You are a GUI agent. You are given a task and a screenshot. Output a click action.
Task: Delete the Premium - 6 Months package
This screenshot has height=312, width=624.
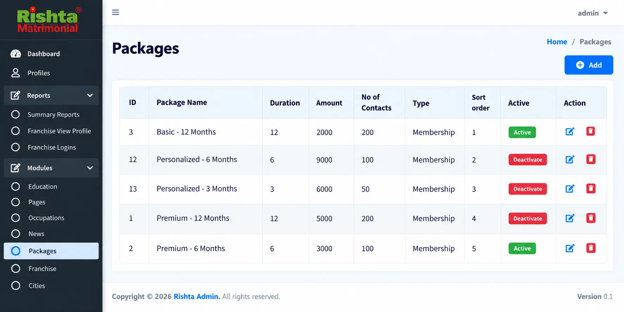point(591,248)
